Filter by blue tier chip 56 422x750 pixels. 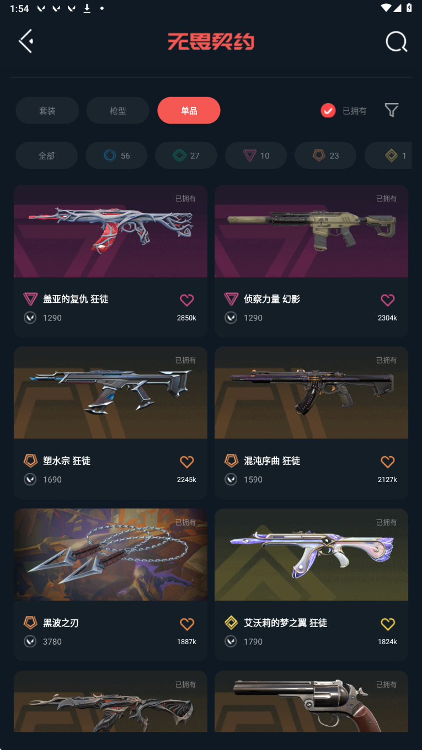click(116, 156)
